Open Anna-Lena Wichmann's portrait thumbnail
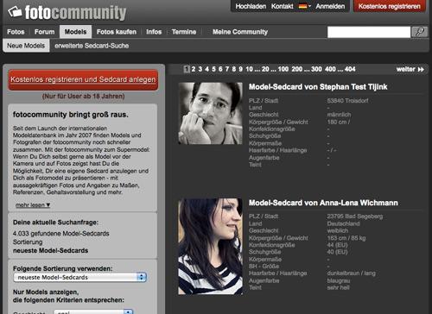The width and height of the screenshot is (432, 314). [x=210, y=247]
